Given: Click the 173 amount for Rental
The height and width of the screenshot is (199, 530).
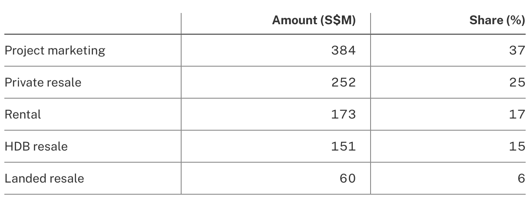Looking at the screenshot, I should pos(343,114).
